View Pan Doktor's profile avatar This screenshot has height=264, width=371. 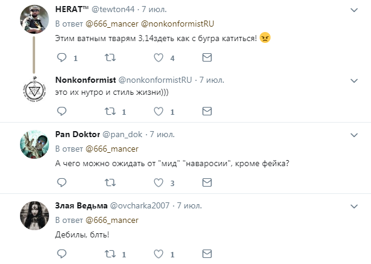[33, 144]
